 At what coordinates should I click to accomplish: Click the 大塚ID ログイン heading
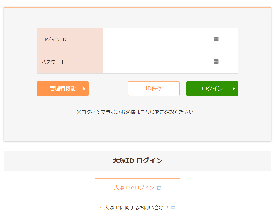(138, 161)
